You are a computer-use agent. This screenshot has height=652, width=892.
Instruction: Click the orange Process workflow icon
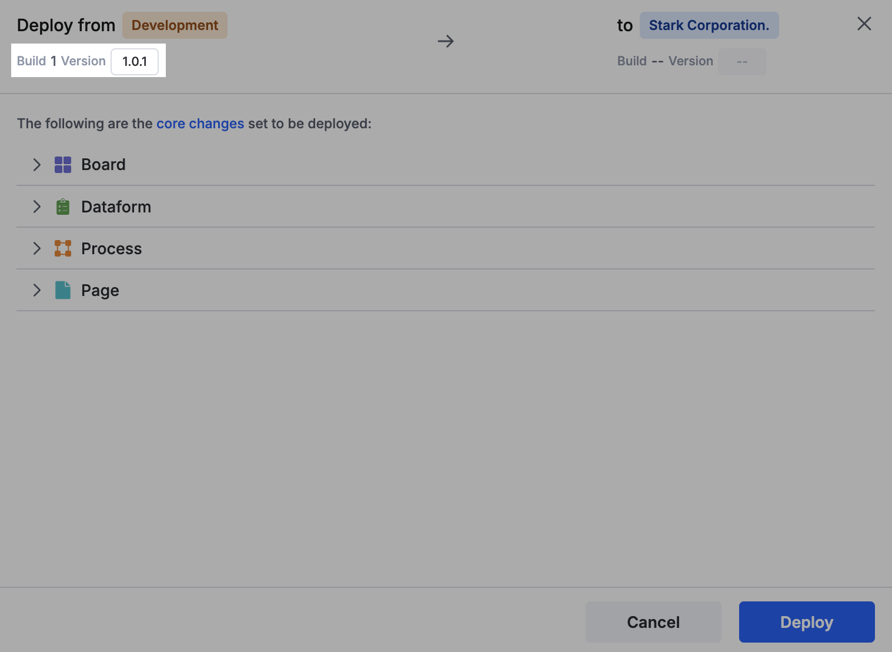tap(63, 248)
